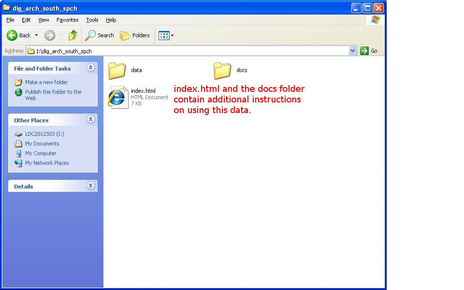Click the address bar folder icon
The image size is (464, 290).
pyautogui.click(x=31, y=51)
